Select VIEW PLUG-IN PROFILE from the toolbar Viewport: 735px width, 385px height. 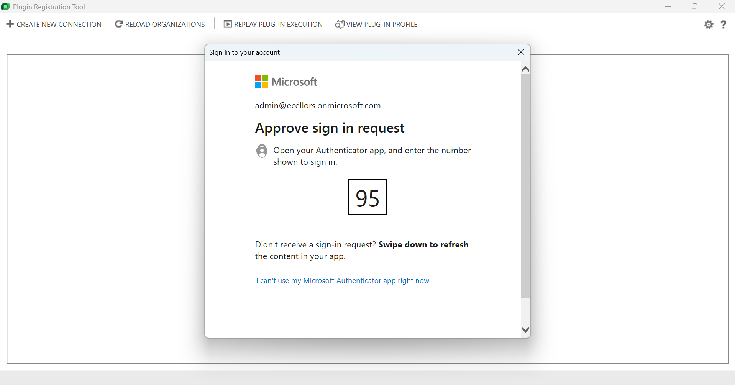[381, 24]
